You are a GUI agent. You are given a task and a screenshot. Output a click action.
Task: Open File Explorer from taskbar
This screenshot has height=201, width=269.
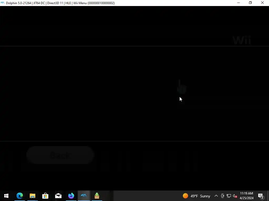(32, 196)
